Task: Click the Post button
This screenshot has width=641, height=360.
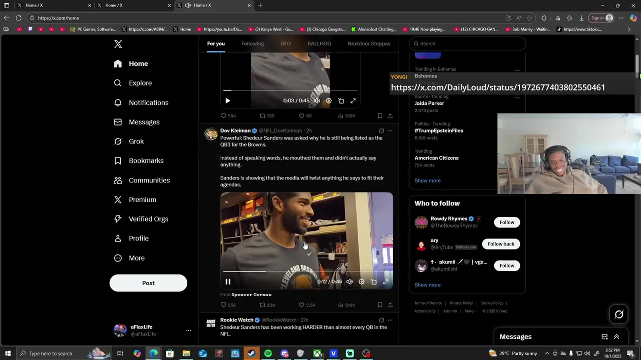Action: [x=148, y=283]
